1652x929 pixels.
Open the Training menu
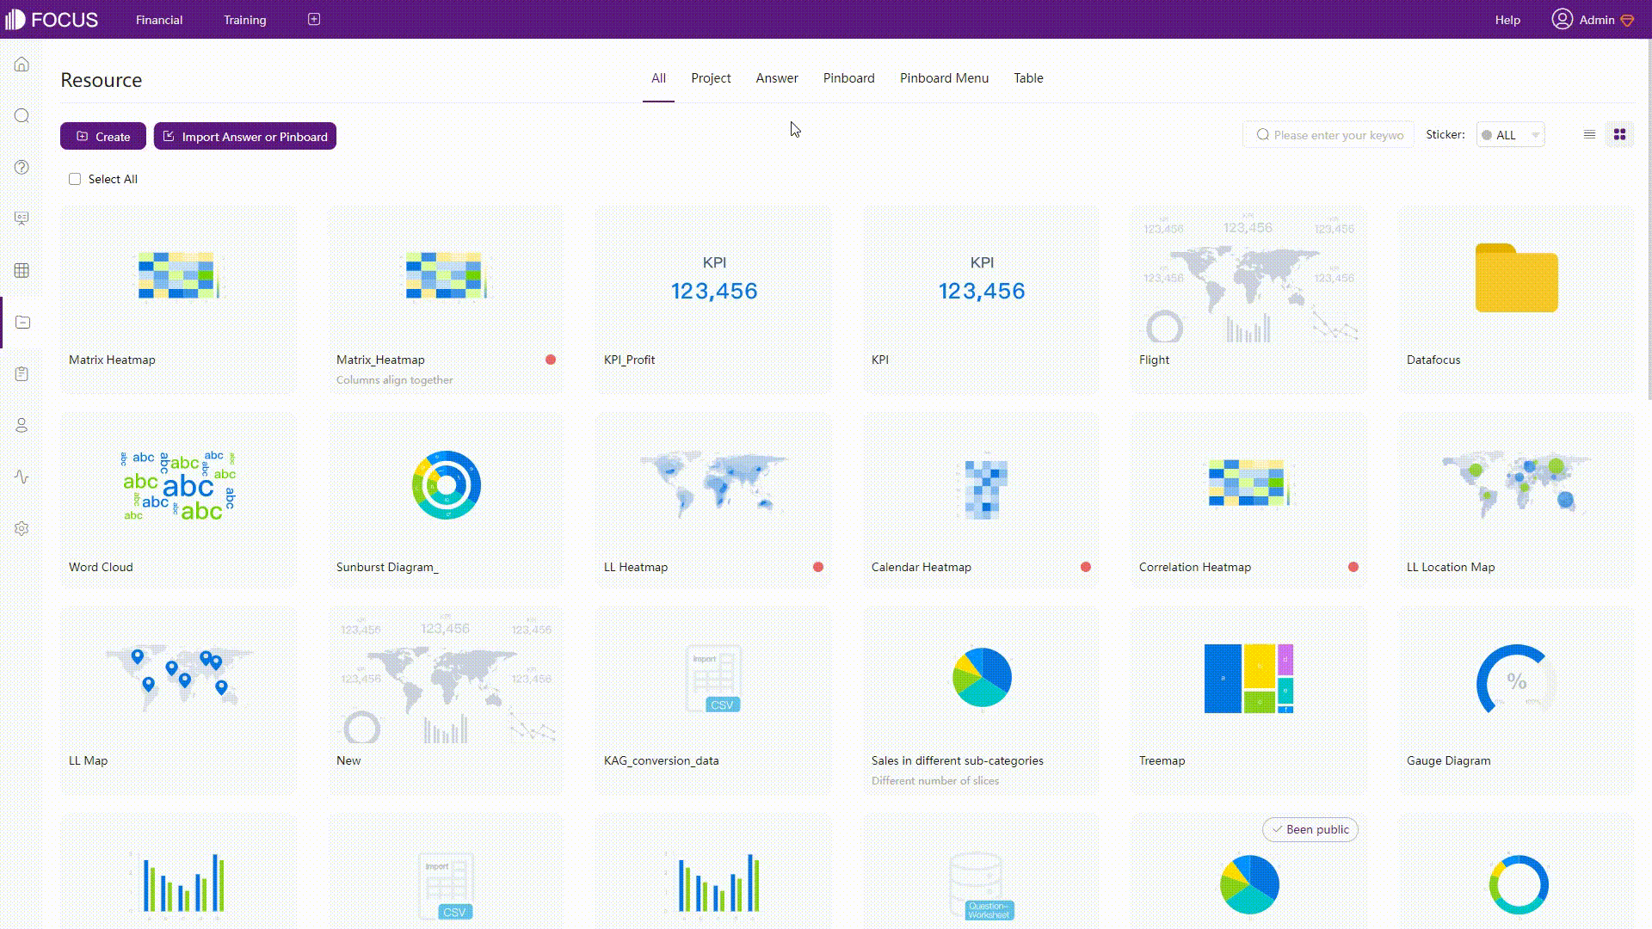245,20
